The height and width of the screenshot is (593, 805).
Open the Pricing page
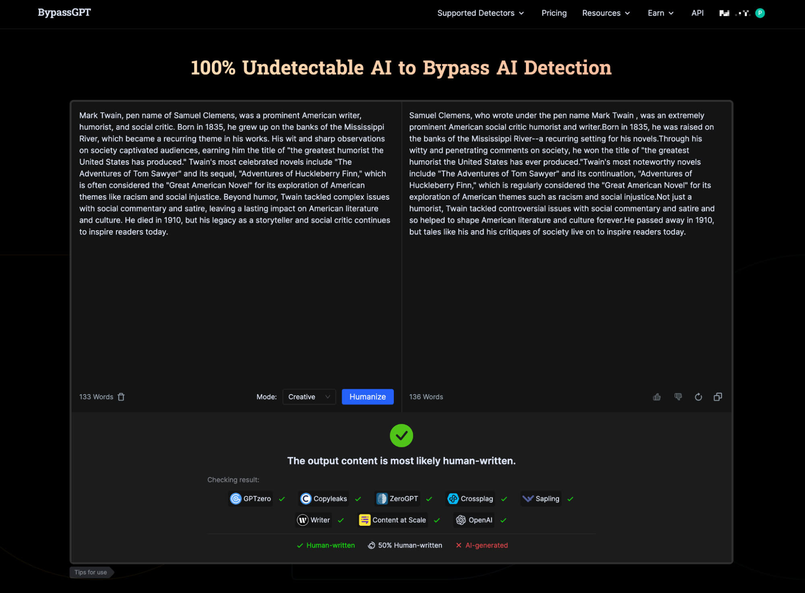click(554, 13)
